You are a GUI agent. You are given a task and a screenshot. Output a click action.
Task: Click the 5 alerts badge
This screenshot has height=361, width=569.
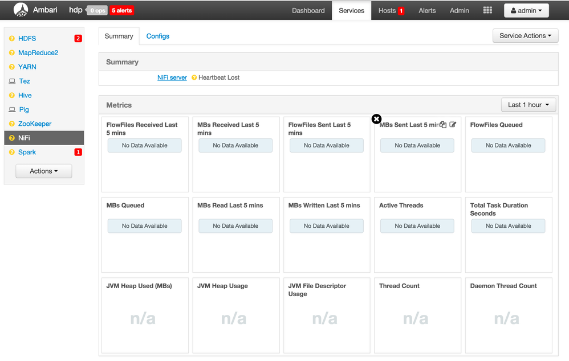coord(121,10)
